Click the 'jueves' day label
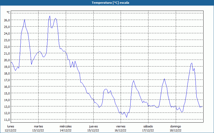Viewport: 214px width, 133px height. coord(93,126)
